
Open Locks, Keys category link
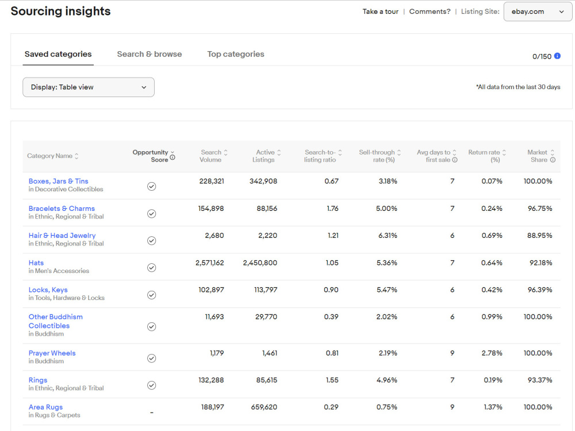point(48,290)
